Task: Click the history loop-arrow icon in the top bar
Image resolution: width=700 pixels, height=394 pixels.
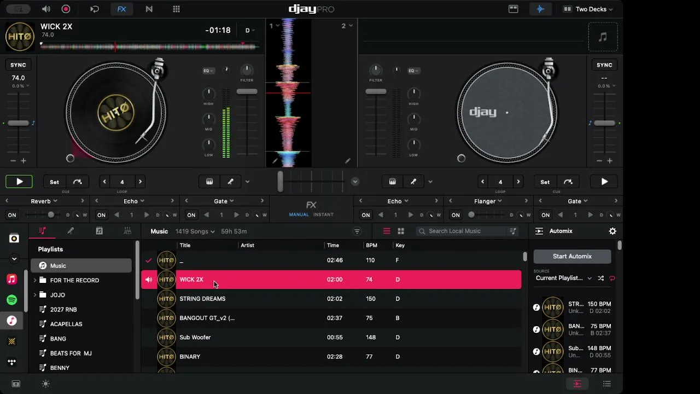Action: (95, 9)
